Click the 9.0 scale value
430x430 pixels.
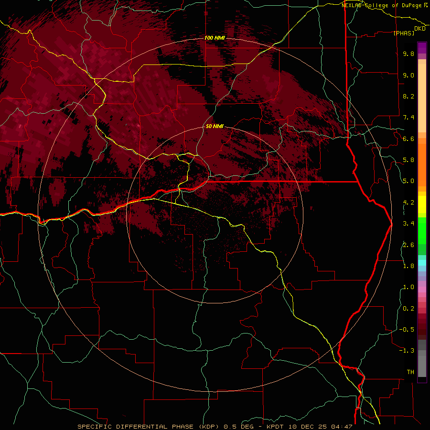point(408,75)
